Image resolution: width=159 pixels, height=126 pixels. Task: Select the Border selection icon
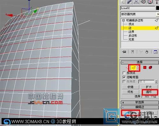(x=138, y=68)
